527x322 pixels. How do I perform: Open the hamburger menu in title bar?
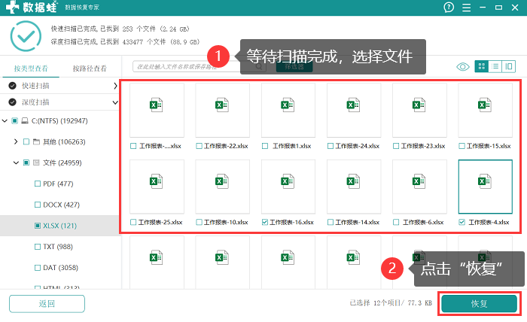point(466,8)
